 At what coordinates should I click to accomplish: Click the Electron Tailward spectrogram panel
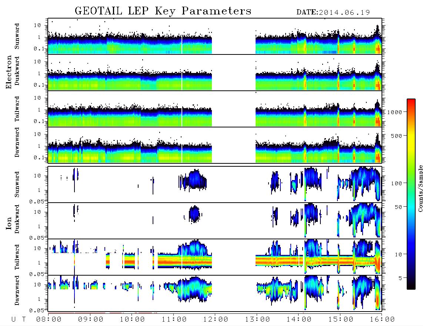[x=215, y=109]
